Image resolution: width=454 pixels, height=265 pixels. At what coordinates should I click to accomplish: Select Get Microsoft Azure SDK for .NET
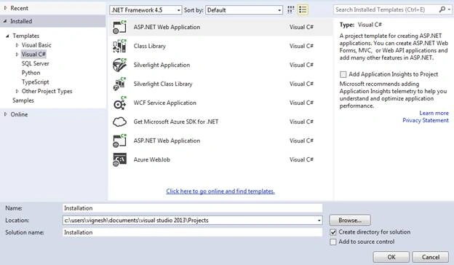click(176, 122)
